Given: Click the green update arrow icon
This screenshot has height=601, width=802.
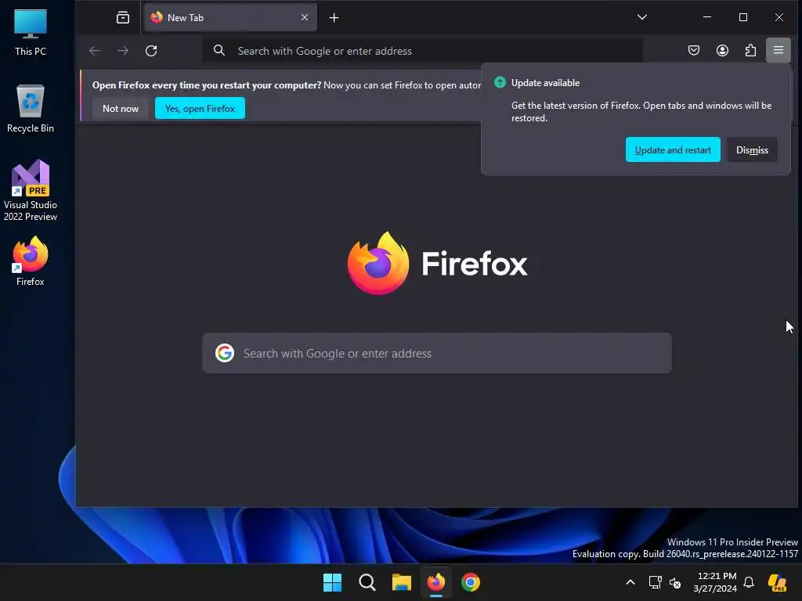Looking at the screenshot, I should pyautogui.click(x=500, y=82).
